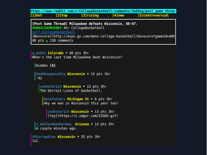Switch to the [3]rising sort tab
207x155 pixels.
(x=90, y=15)
